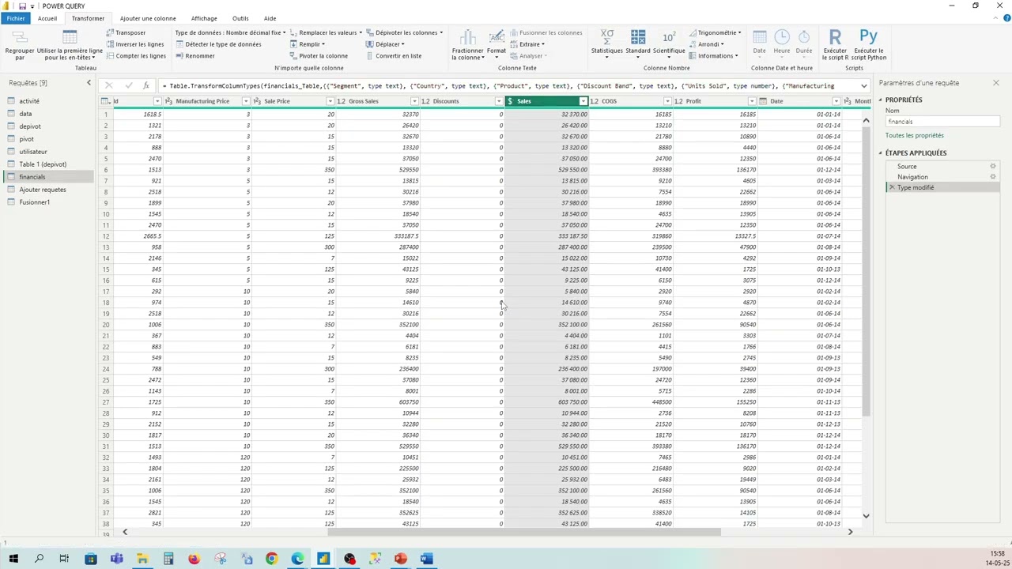Image resolution: width=1012 pixels, height=569 pixels.
Task: Open Type de données dropdown
Action: tap(230, 32)
